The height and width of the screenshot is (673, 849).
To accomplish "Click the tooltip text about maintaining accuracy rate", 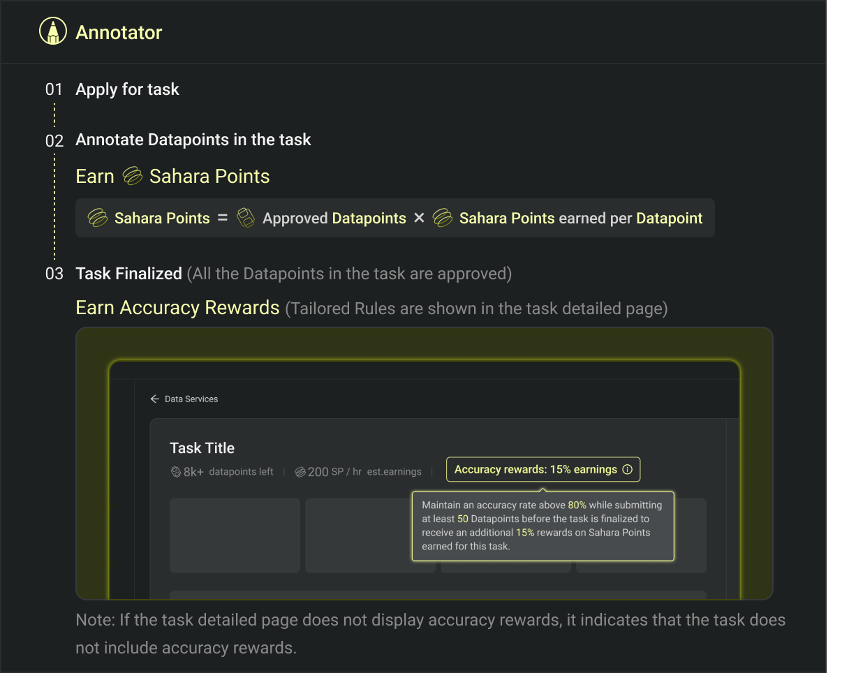I will 542,525.
